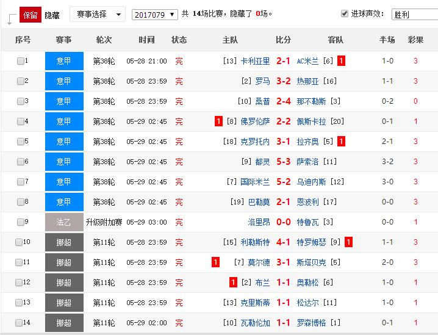The image size is (438, 335).
Task: Click the 挪超 league badge in row 10
Action: (x=64, y=242)
